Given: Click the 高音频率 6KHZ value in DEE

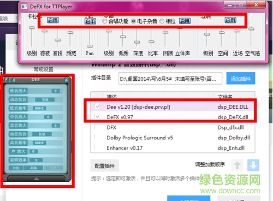Looking at the screenshot, I should [39, 143].
